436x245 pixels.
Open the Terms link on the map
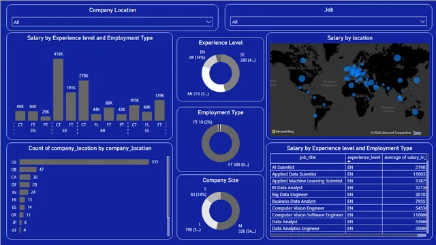coord(417,133)
